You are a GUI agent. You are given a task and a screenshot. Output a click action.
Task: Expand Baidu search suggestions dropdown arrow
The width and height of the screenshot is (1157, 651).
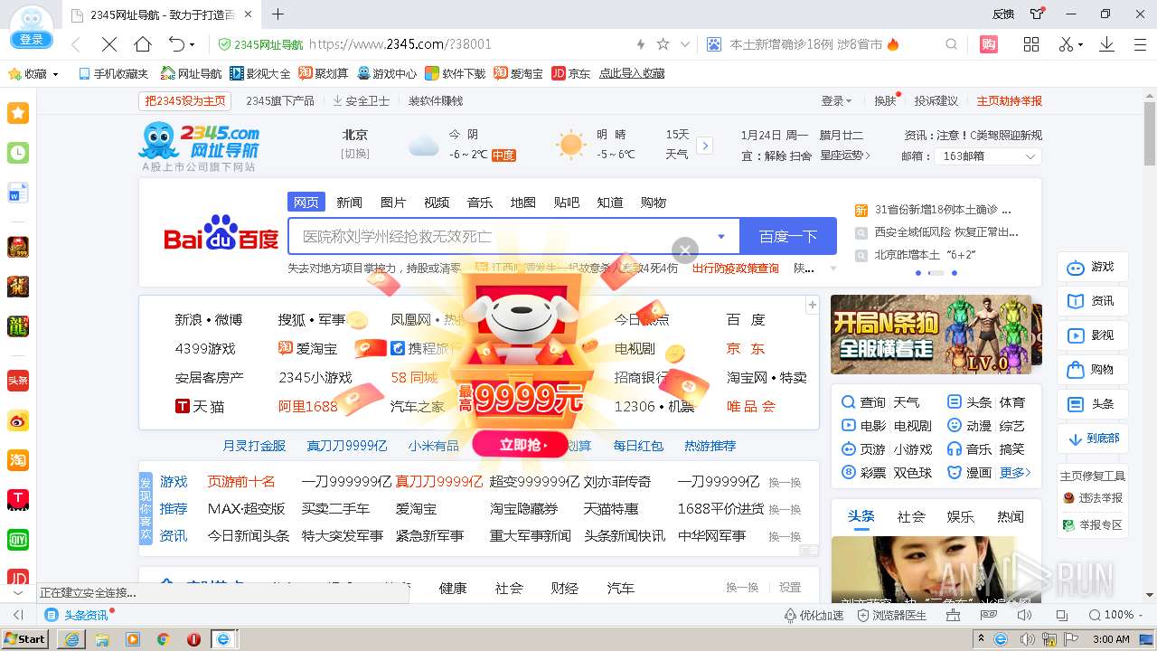[x=721, y=237]
